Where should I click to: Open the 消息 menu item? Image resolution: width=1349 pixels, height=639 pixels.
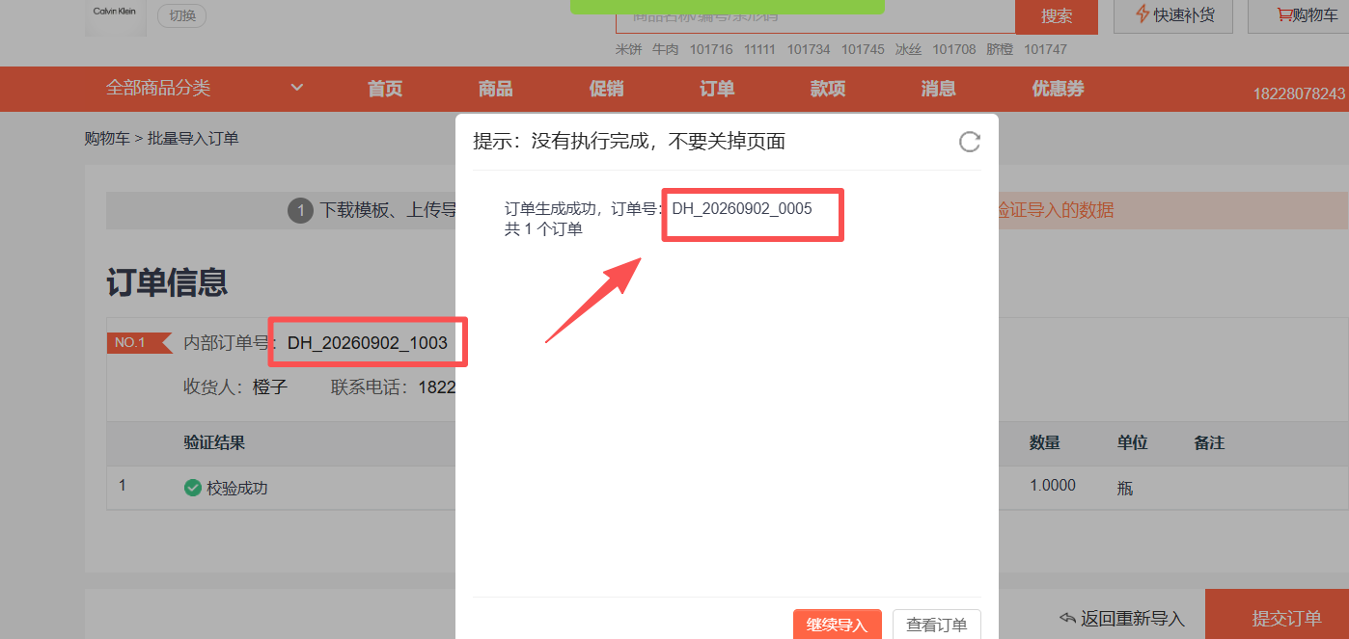pos(938,89)
